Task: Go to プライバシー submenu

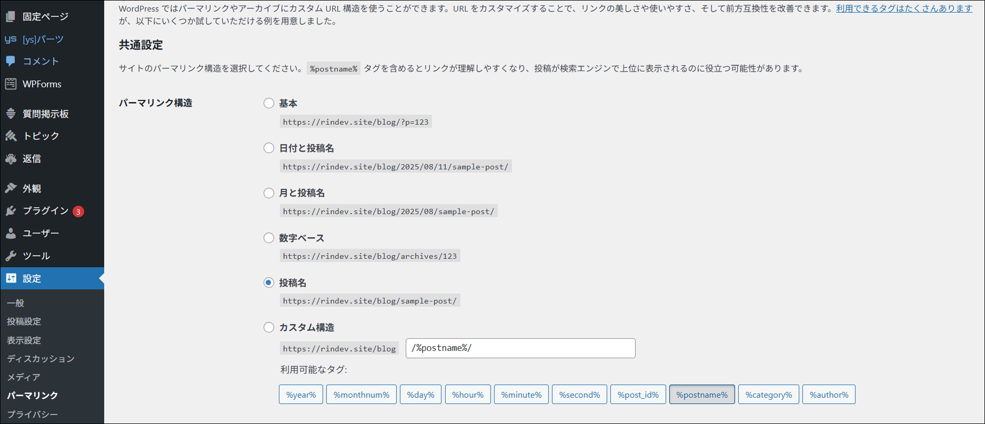Action: pyautogui.click(x=33, y=415)
